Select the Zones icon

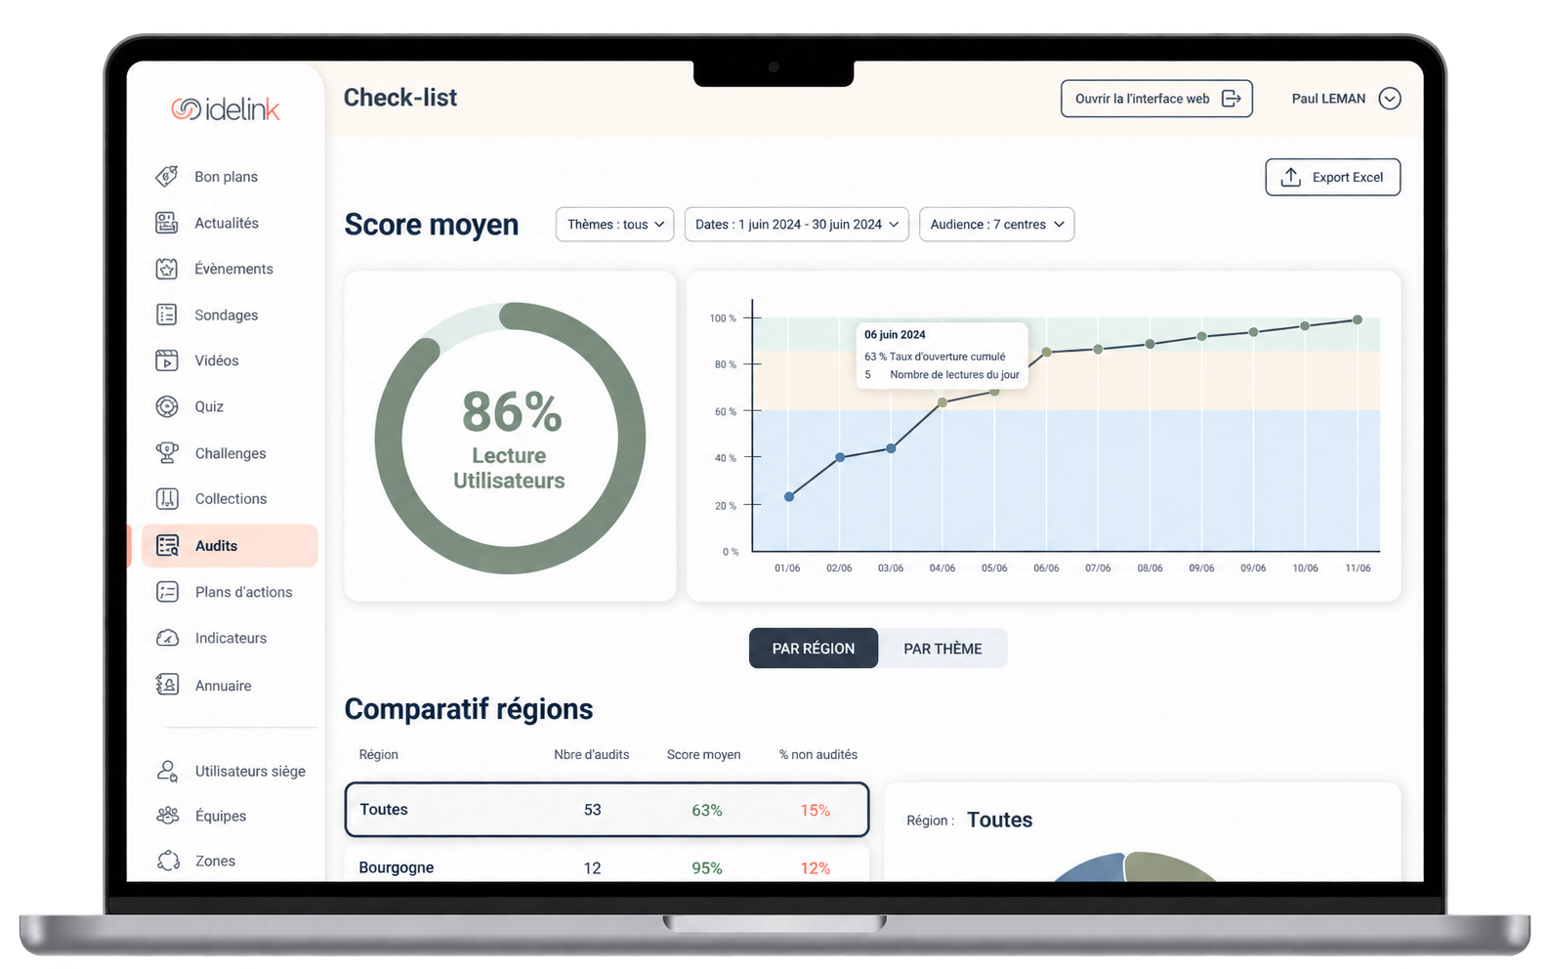click(167, 861)
